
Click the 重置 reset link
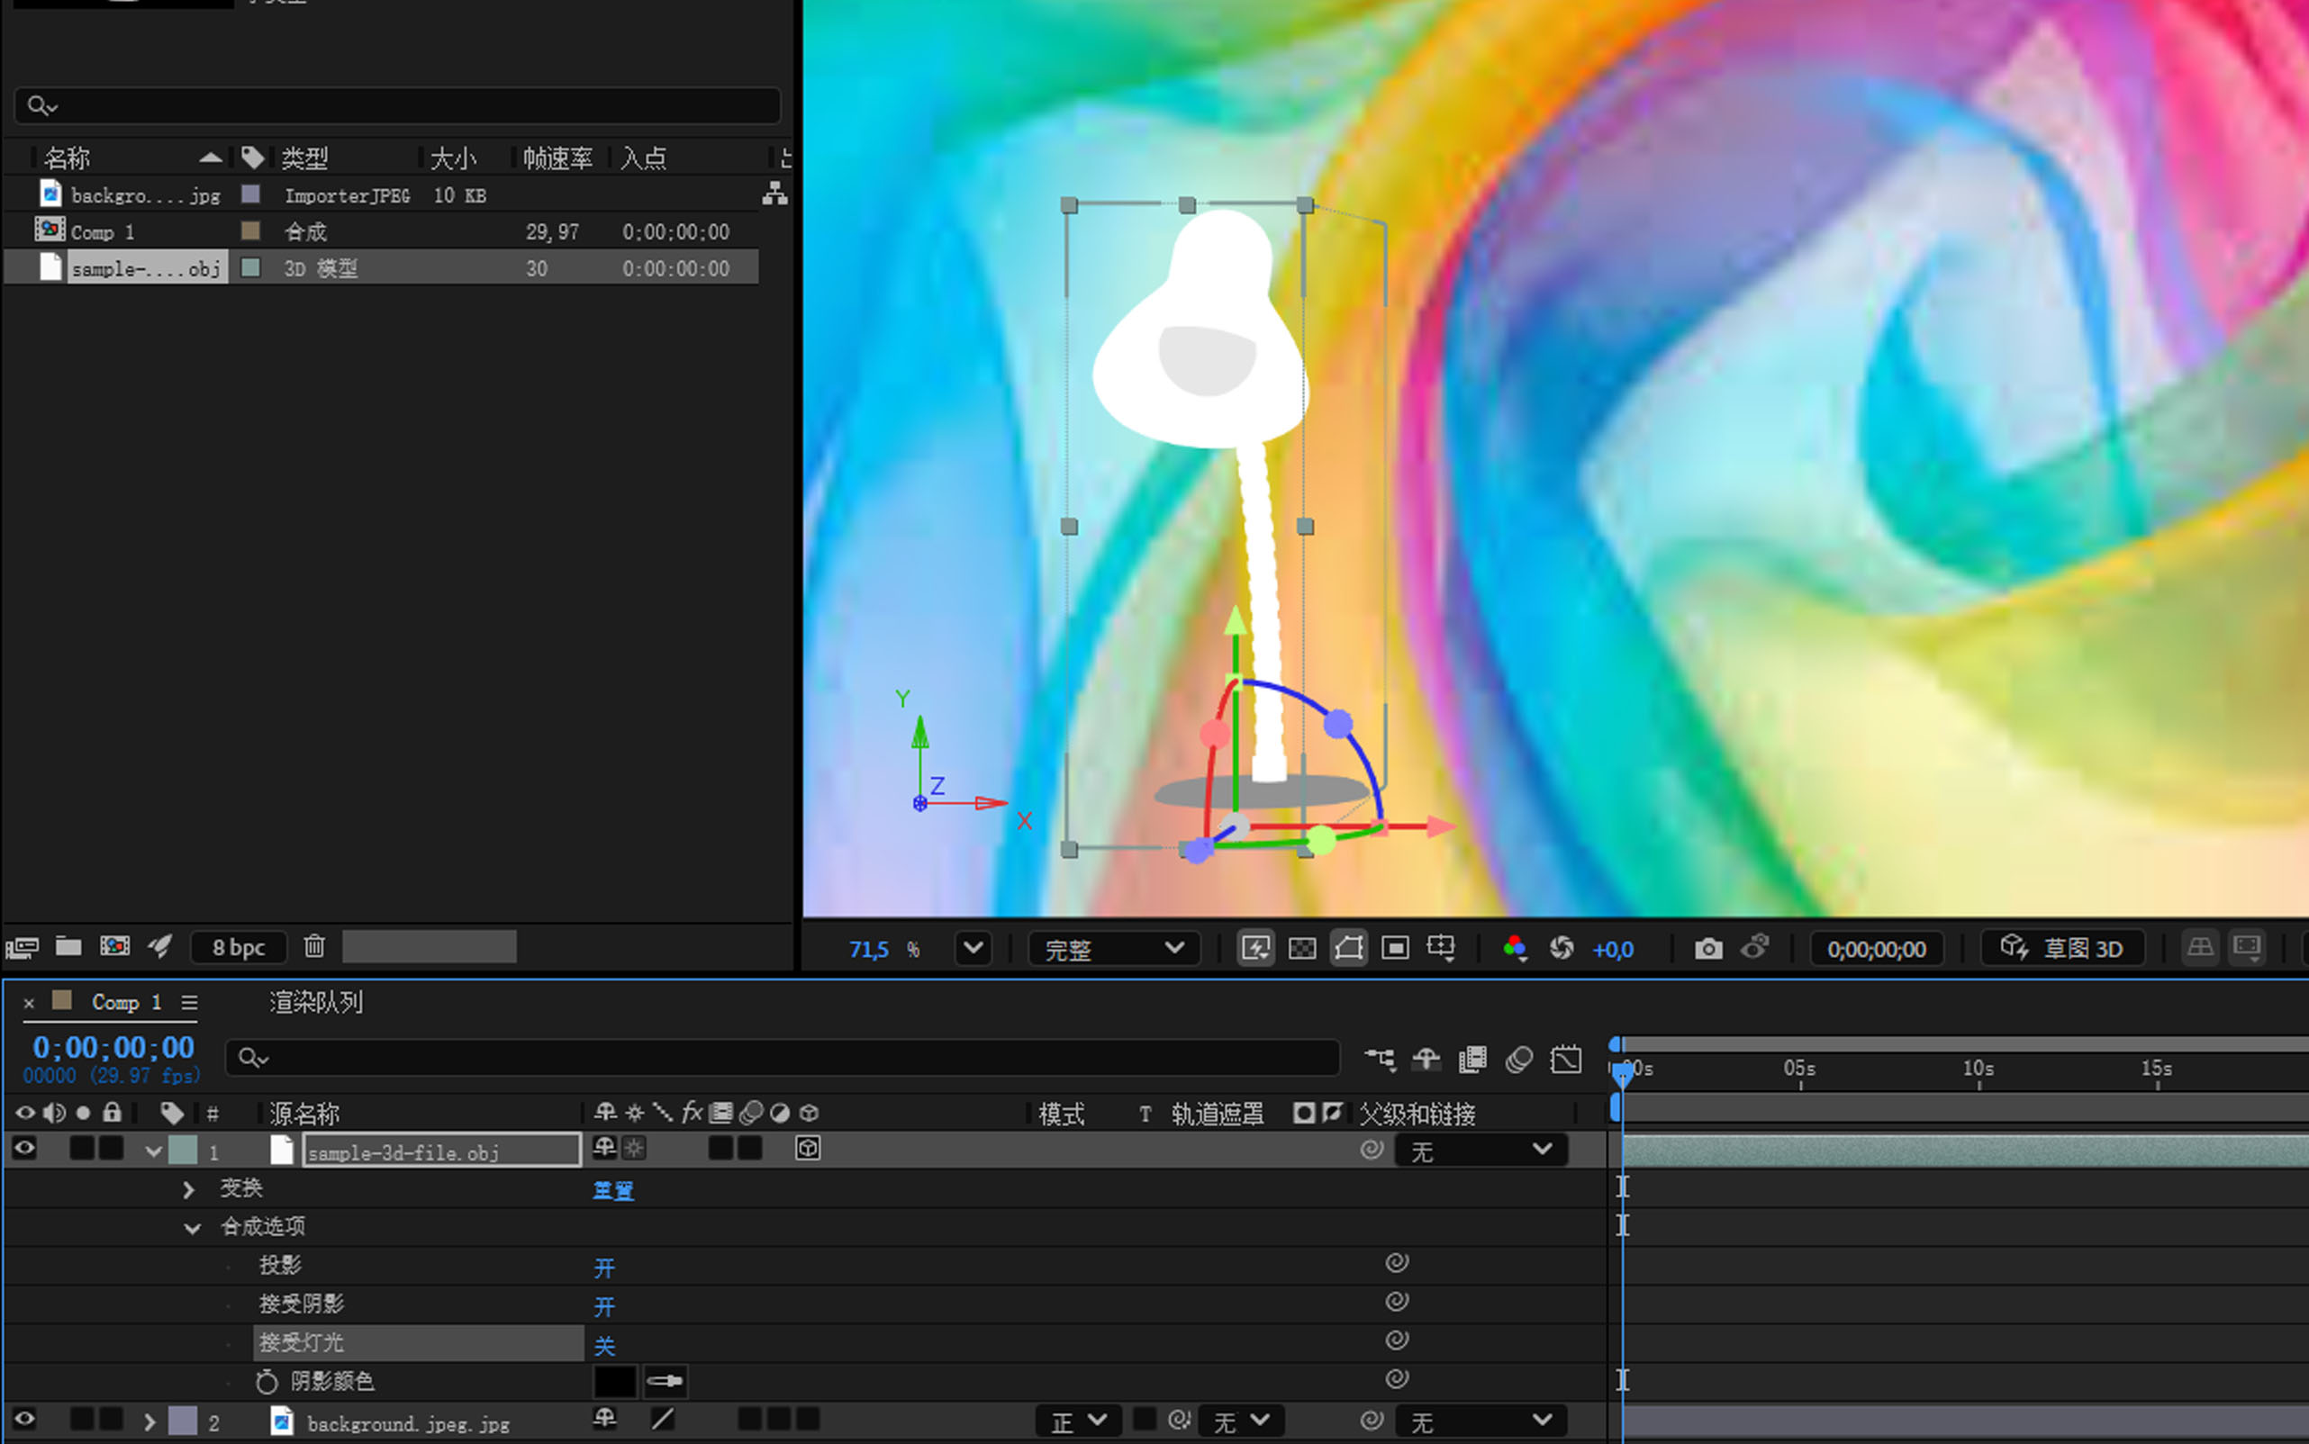[612, 1190]
